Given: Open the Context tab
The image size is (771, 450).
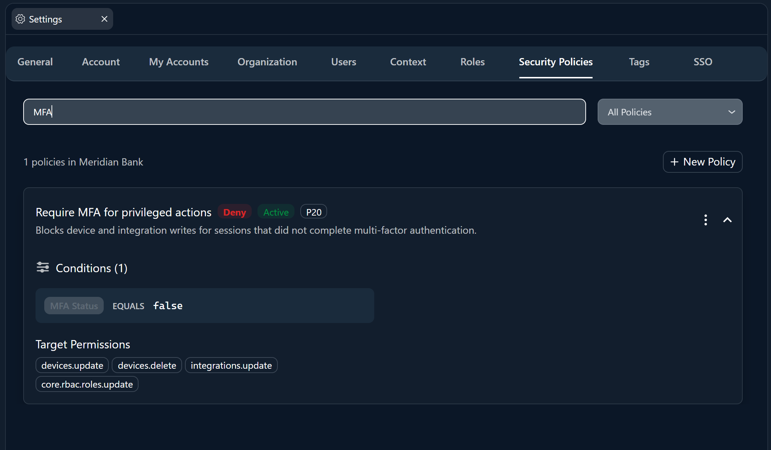Looking at the screenshot, I should pyautogui.click(x=408, y=62).
